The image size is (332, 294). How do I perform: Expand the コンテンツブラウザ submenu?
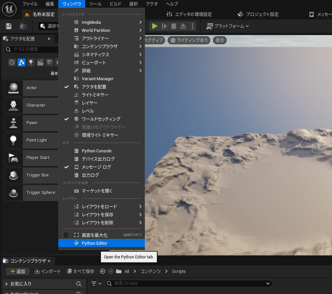pos(102,46)
